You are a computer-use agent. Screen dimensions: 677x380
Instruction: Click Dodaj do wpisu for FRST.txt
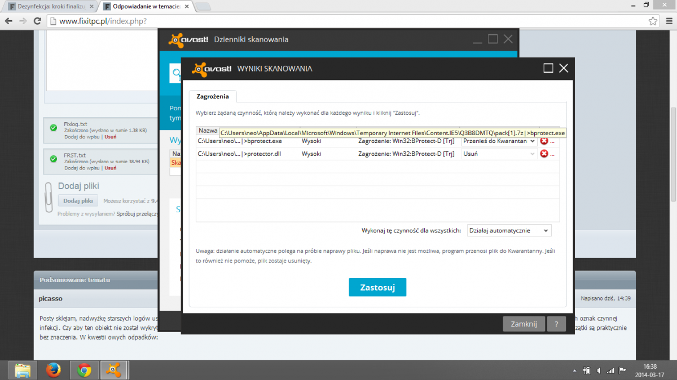pos(82,168)
